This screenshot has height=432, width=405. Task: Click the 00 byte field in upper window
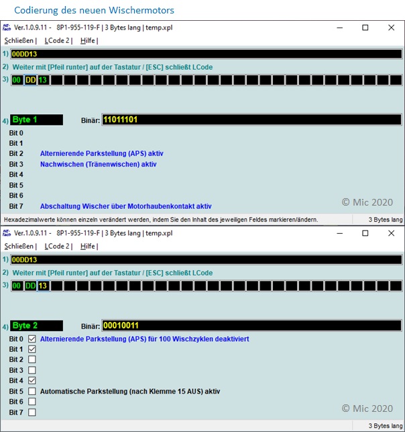[x=17, y=80]
